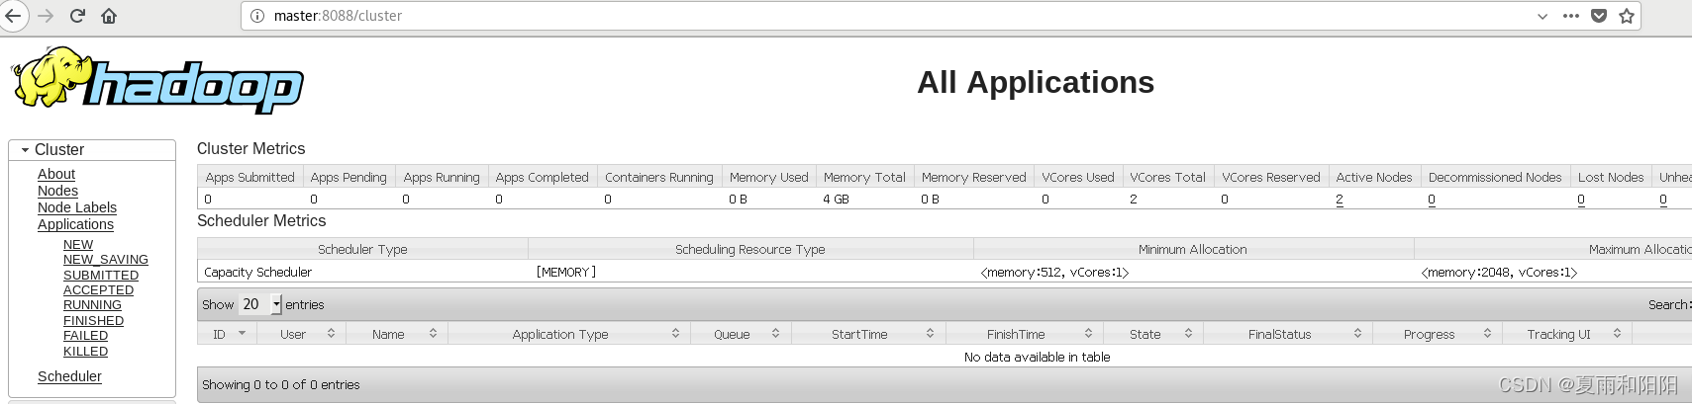1692x404 pixels.
Task: Click the [MEMORY] scheduling resource value
Action: click(566, 273)
